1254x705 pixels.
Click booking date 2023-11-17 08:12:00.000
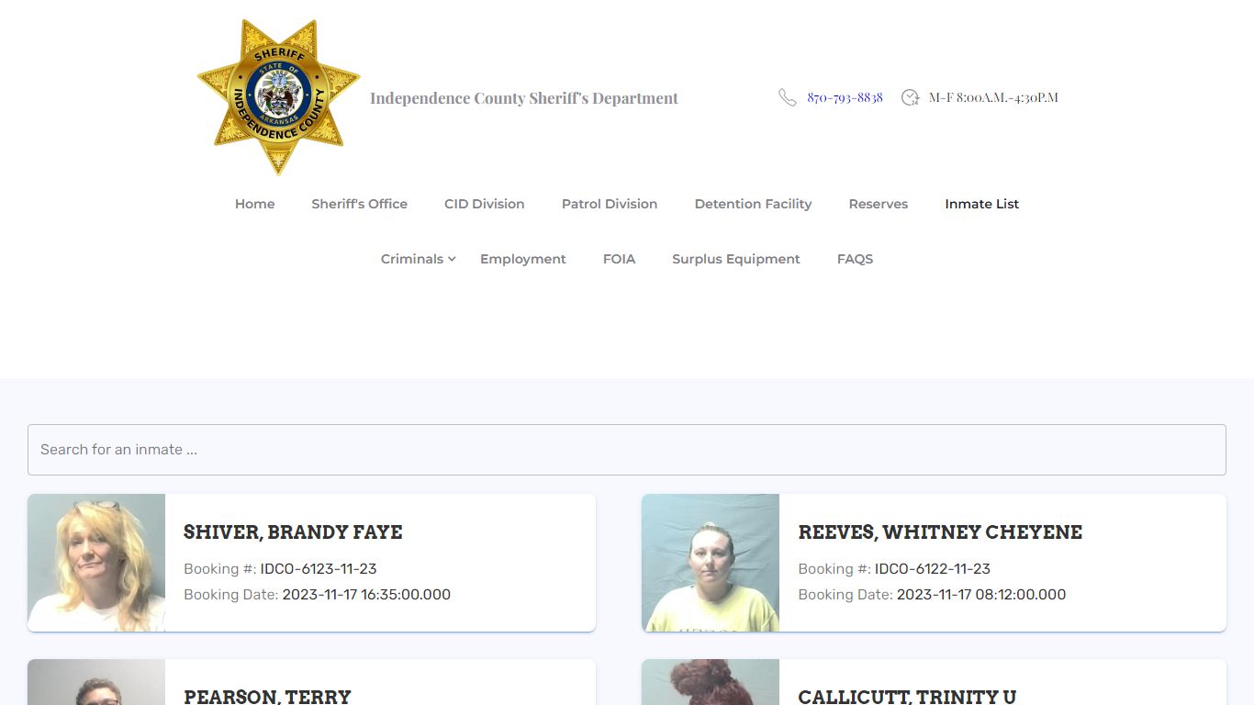point(981,595)
